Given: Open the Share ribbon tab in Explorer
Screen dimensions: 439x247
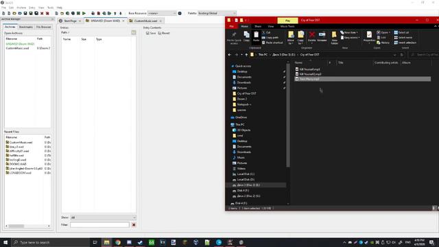Looking at the screenshot, I should pyautogui.click(x=258, y=26).
